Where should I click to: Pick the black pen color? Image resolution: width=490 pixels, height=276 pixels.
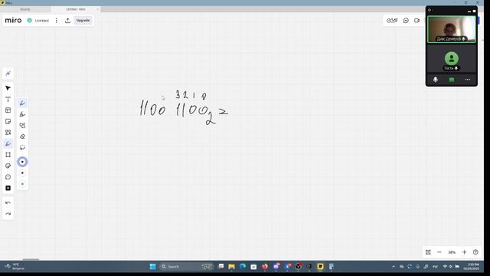(22, 162)
